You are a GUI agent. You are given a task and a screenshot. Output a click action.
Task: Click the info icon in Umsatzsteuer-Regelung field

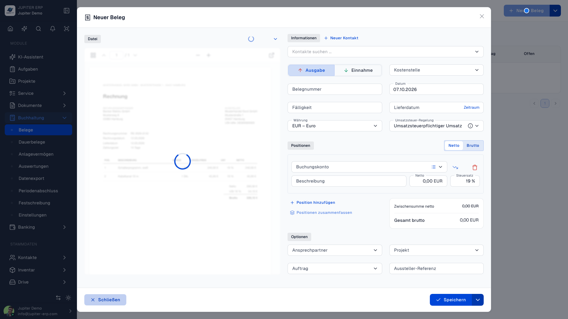(470, 126)
